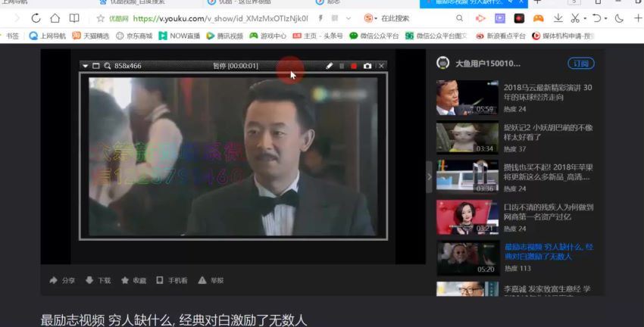644x327 pixels.
Task: Reload the current Youku page
Action: (36, 18)
